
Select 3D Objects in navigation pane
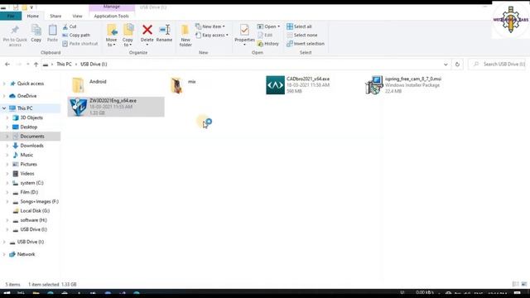[x=31, y=118]
